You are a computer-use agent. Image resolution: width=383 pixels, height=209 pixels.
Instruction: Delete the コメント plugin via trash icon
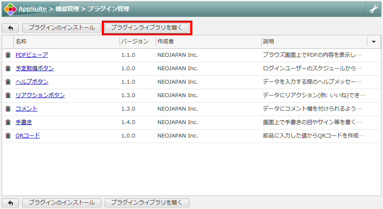click(x=8, y=108)
